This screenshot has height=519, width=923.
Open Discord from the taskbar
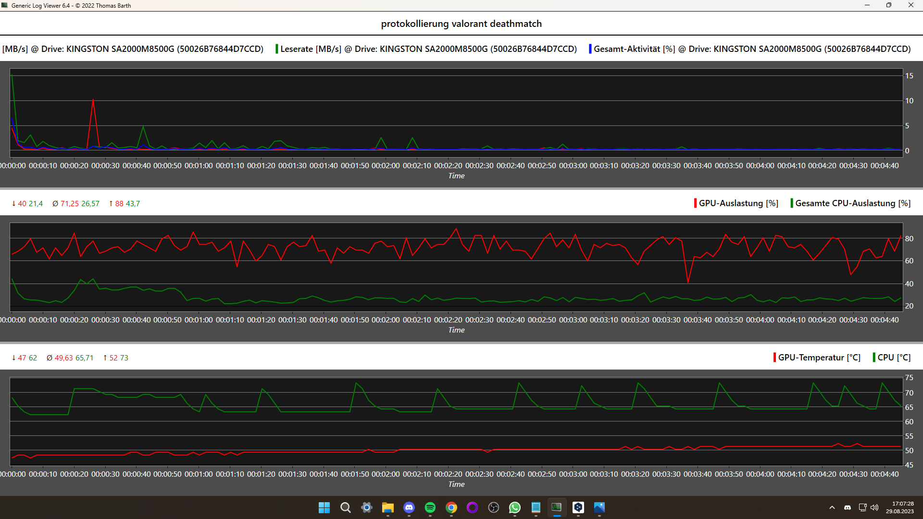pyautogui.click(x=409, y=507)
